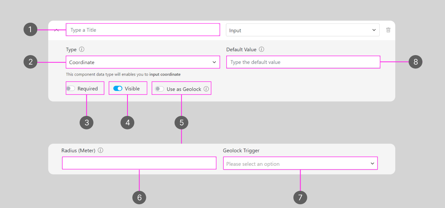Open the Input component dropdown
445x208 pixels.
coord(302,30)
